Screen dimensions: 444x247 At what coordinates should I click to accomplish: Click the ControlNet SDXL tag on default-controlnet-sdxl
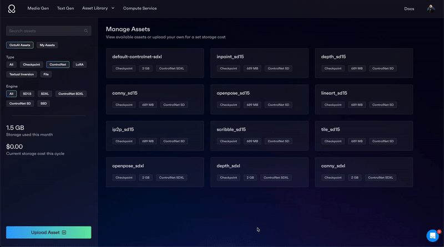pos(171,68)
